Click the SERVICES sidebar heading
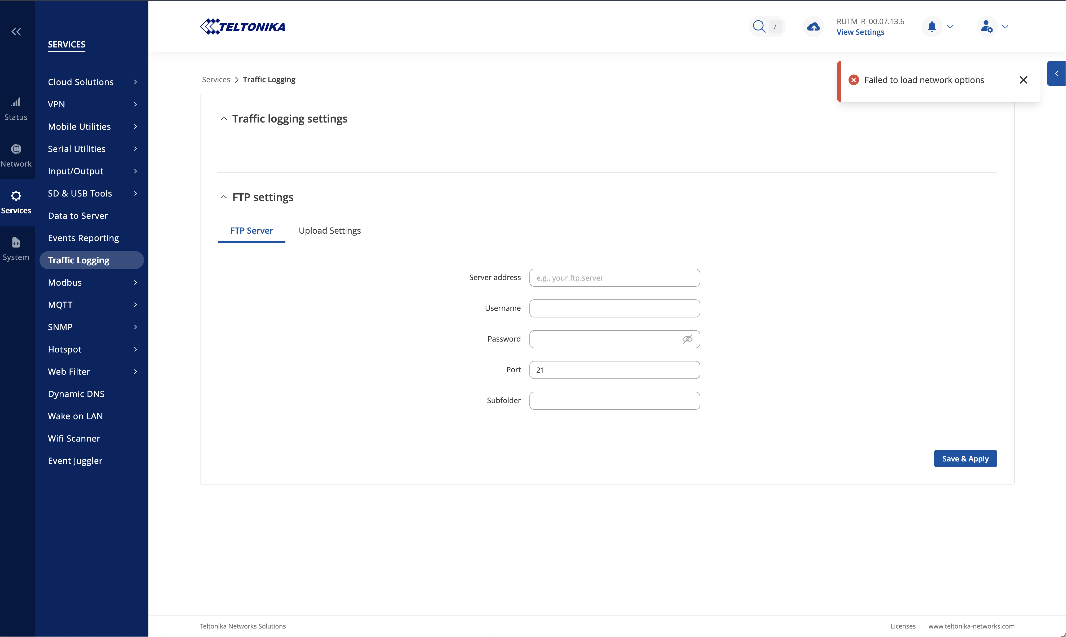The height and width of the screenshot is (637, 1066). 67,45
